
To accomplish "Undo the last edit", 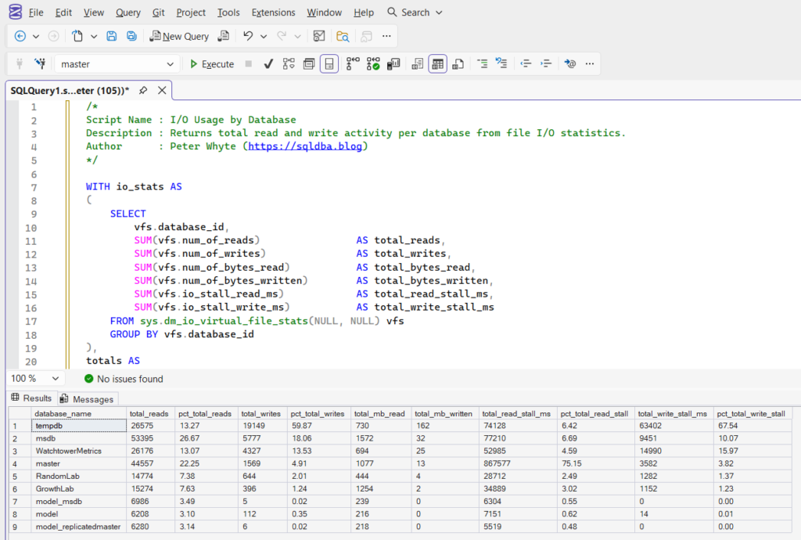I will click(246, 36).
